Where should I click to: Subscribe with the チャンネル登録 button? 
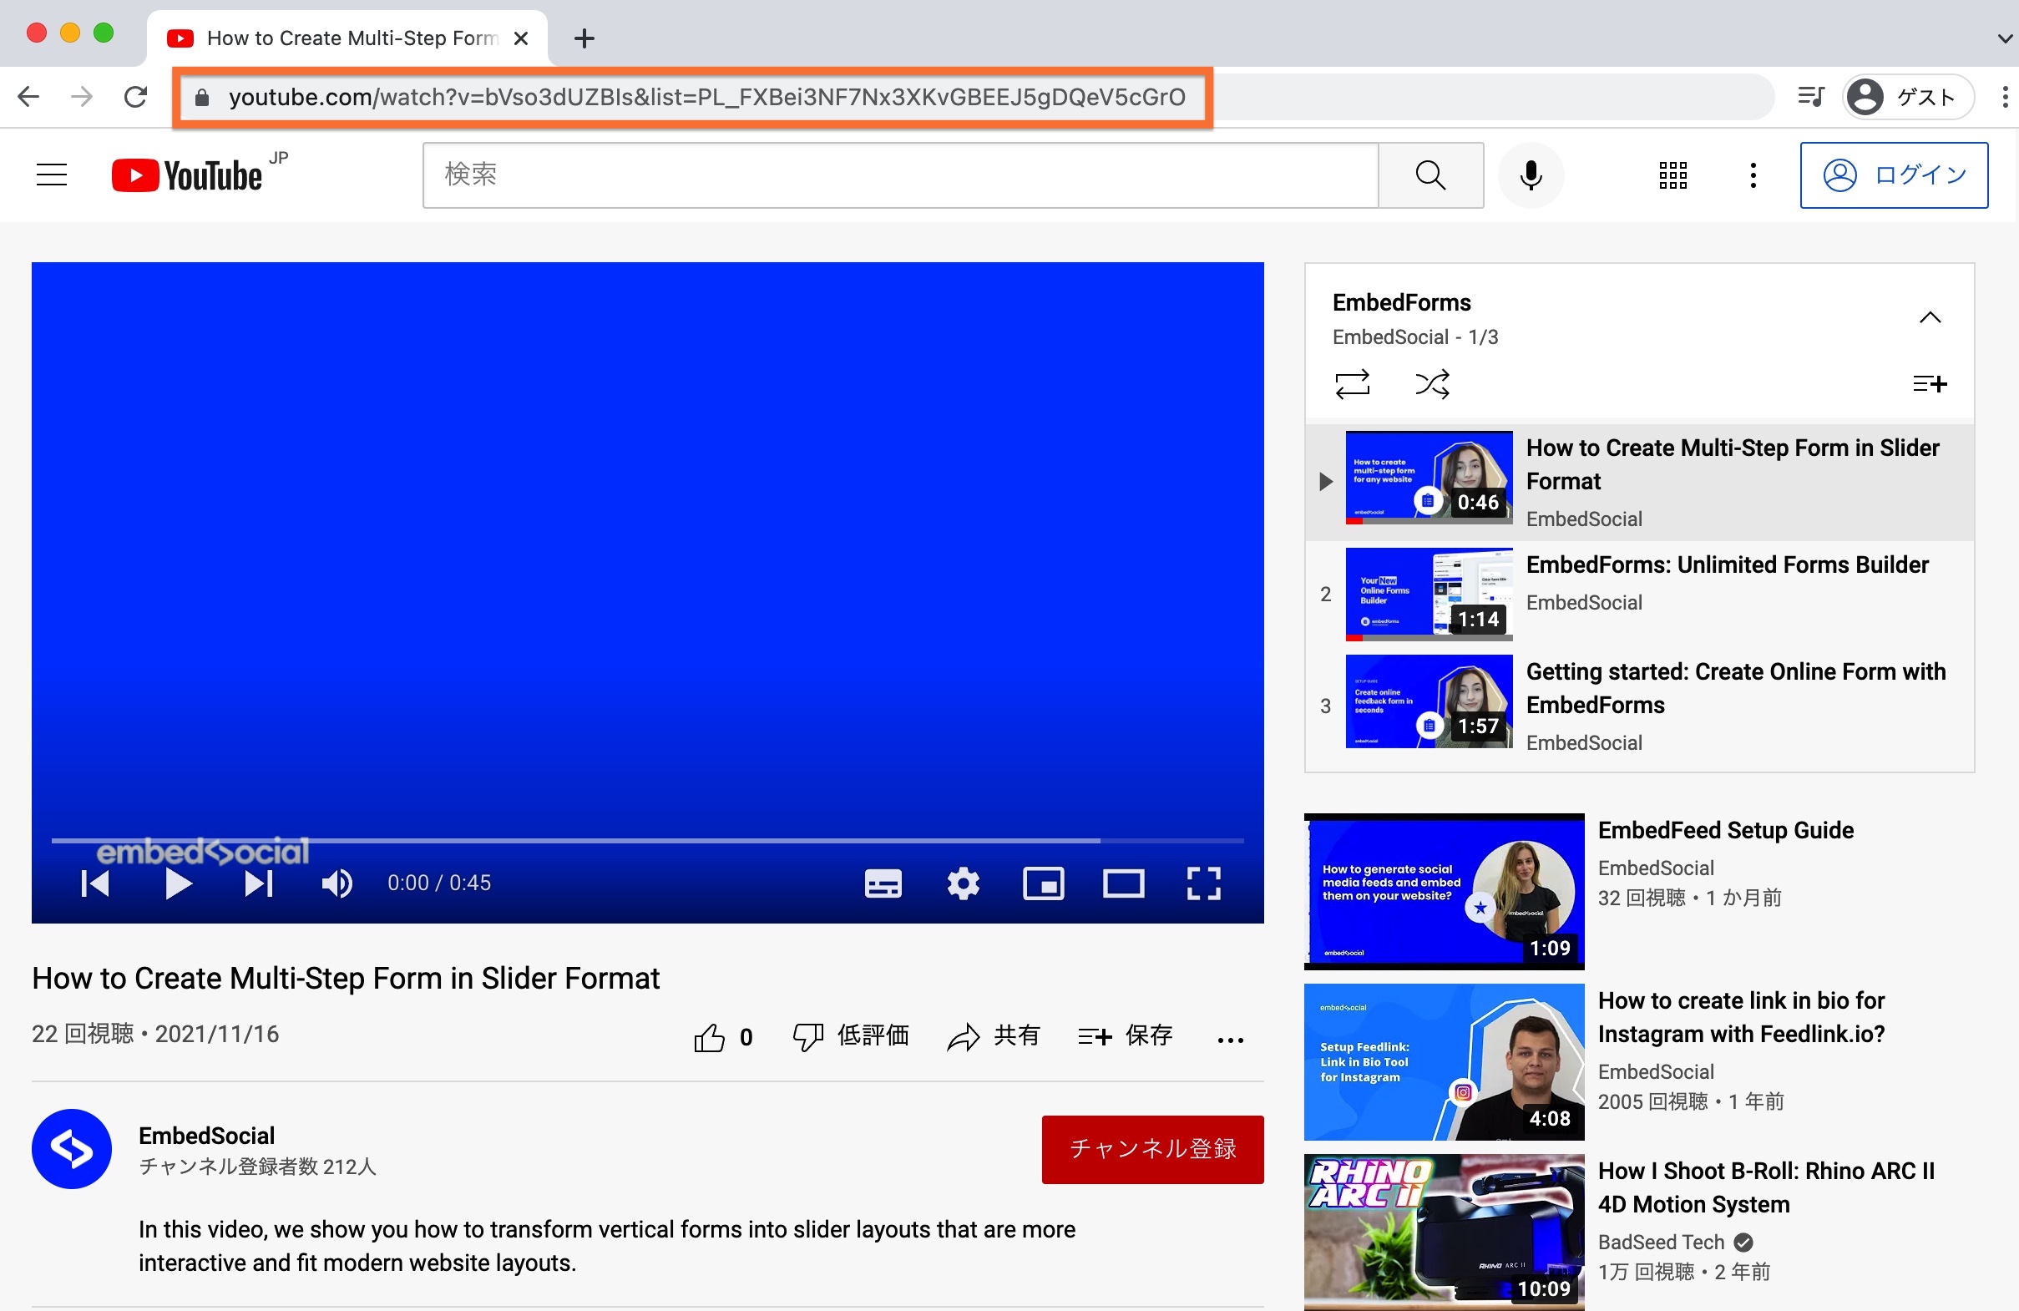tap(1152, 1149)
